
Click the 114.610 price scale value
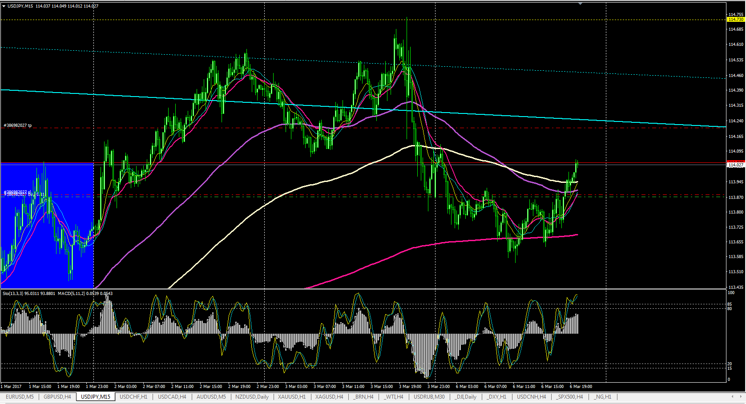point(736,44)
